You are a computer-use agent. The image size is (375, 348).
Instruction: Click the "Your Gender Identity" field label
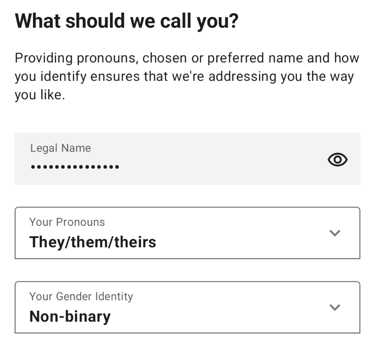(81, 296)
